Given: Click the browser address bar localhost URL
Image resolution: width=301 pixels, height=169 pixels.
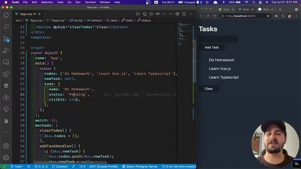Looking at the screenshot, I should tap(240, 16).
